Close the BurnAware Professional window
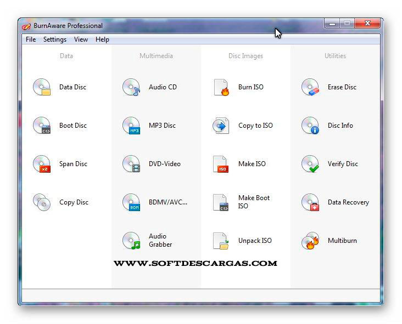Image resolution: width=402 pixels, height=324 pixels. pyautogui.click(x=367, y=23)
